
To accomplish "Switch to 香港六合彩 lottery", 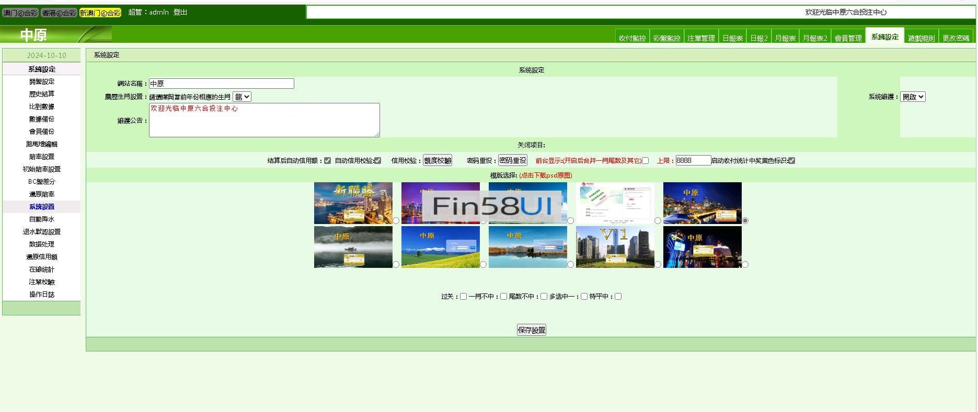I will tap(59, 13).
